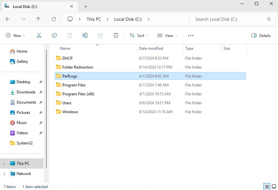This screenshot has width=278, height=190.
Task: Navigate back with the back arrow
Action: tap(8, 19)
